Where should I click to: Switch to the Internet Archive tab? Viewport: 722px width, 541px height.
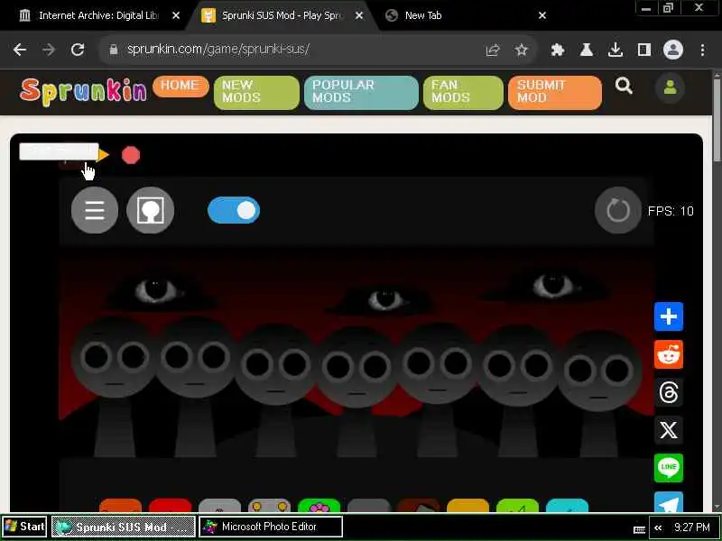point(92,15)
